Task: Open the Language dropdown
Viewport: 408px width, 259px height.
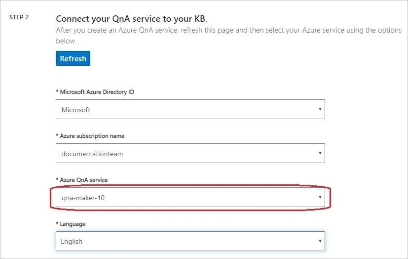Action: point(190,241)
